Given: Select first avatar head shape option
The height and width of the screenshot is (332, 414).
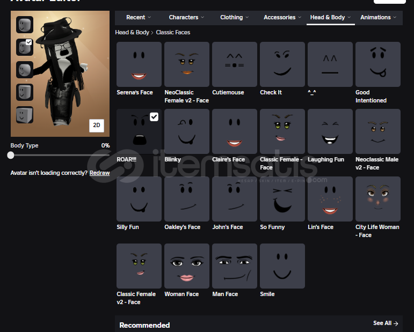Looking at the screenshot, I should [25, 25].
